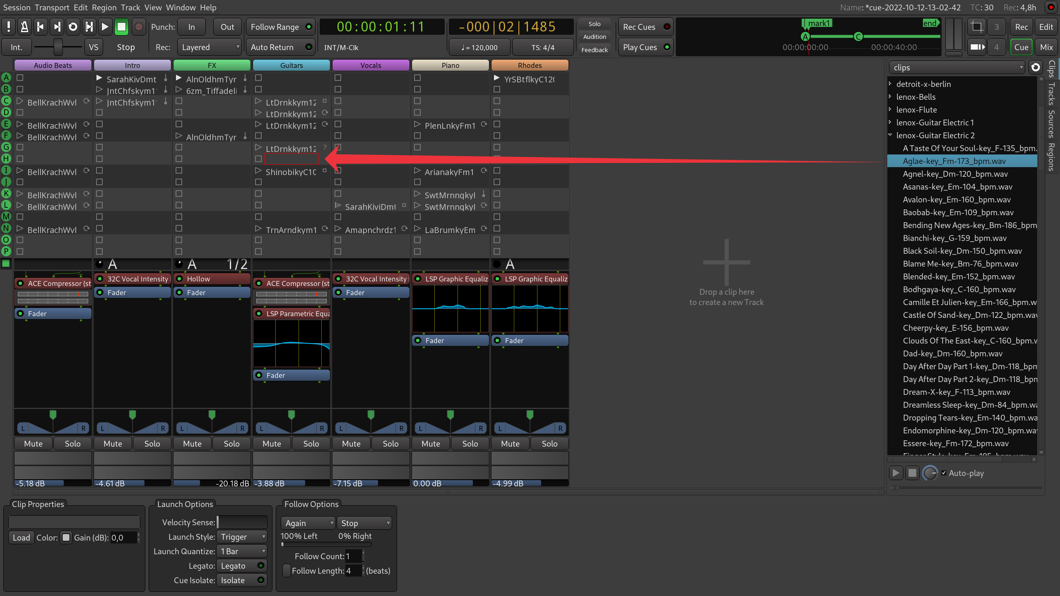Toggle Play Cues indicator
This screenshot has height=596, width=1060.
pyautogui.click(x=646, y=47)
